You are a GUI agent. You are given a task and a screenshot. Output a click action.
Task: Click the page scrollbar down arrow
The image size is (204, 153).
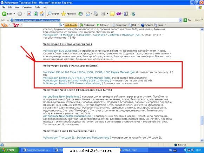pos(202,140)
